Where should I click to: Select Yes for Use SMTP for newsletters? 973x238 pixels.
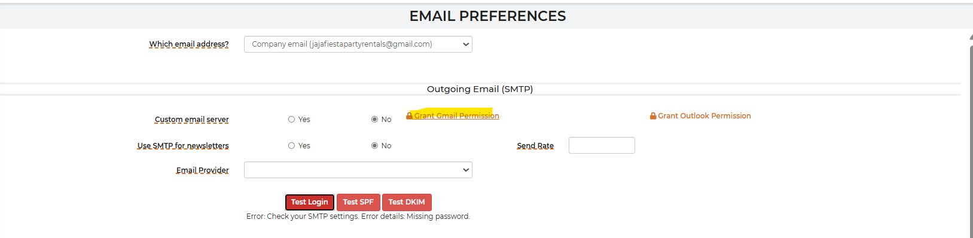pyautogui.click(x=291, y=146)
